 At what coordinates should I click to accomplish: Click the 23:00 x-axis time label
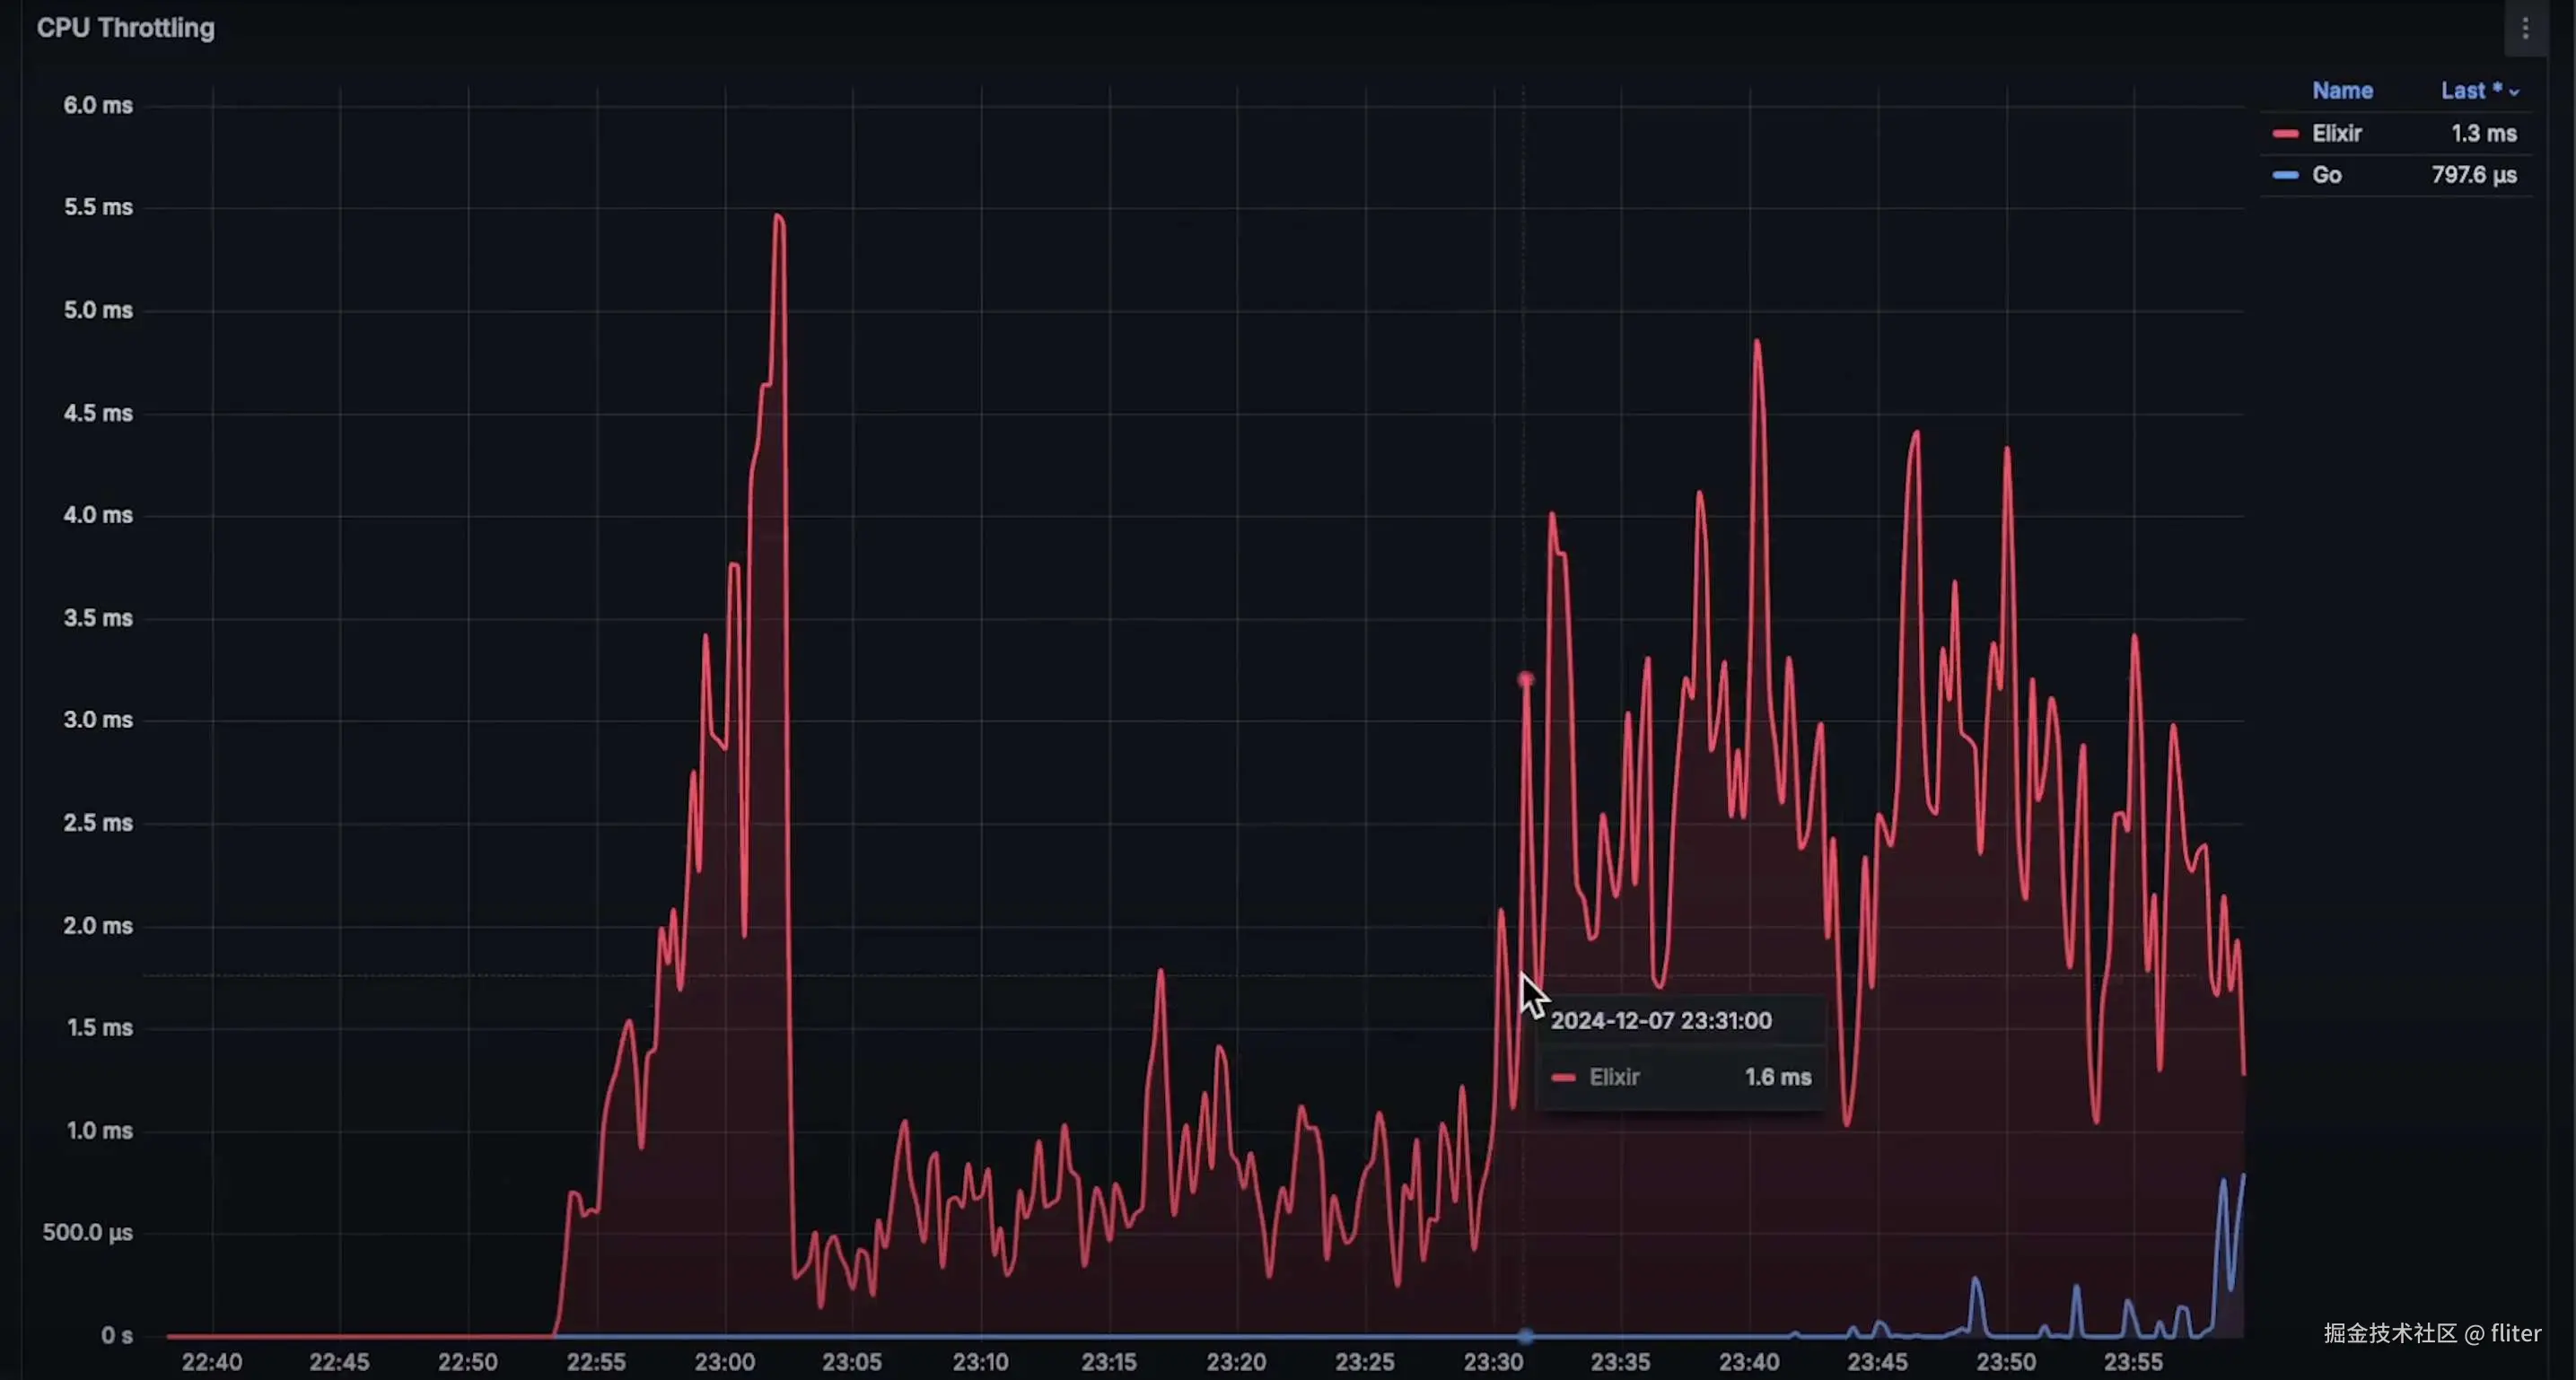pos(725,1362)
